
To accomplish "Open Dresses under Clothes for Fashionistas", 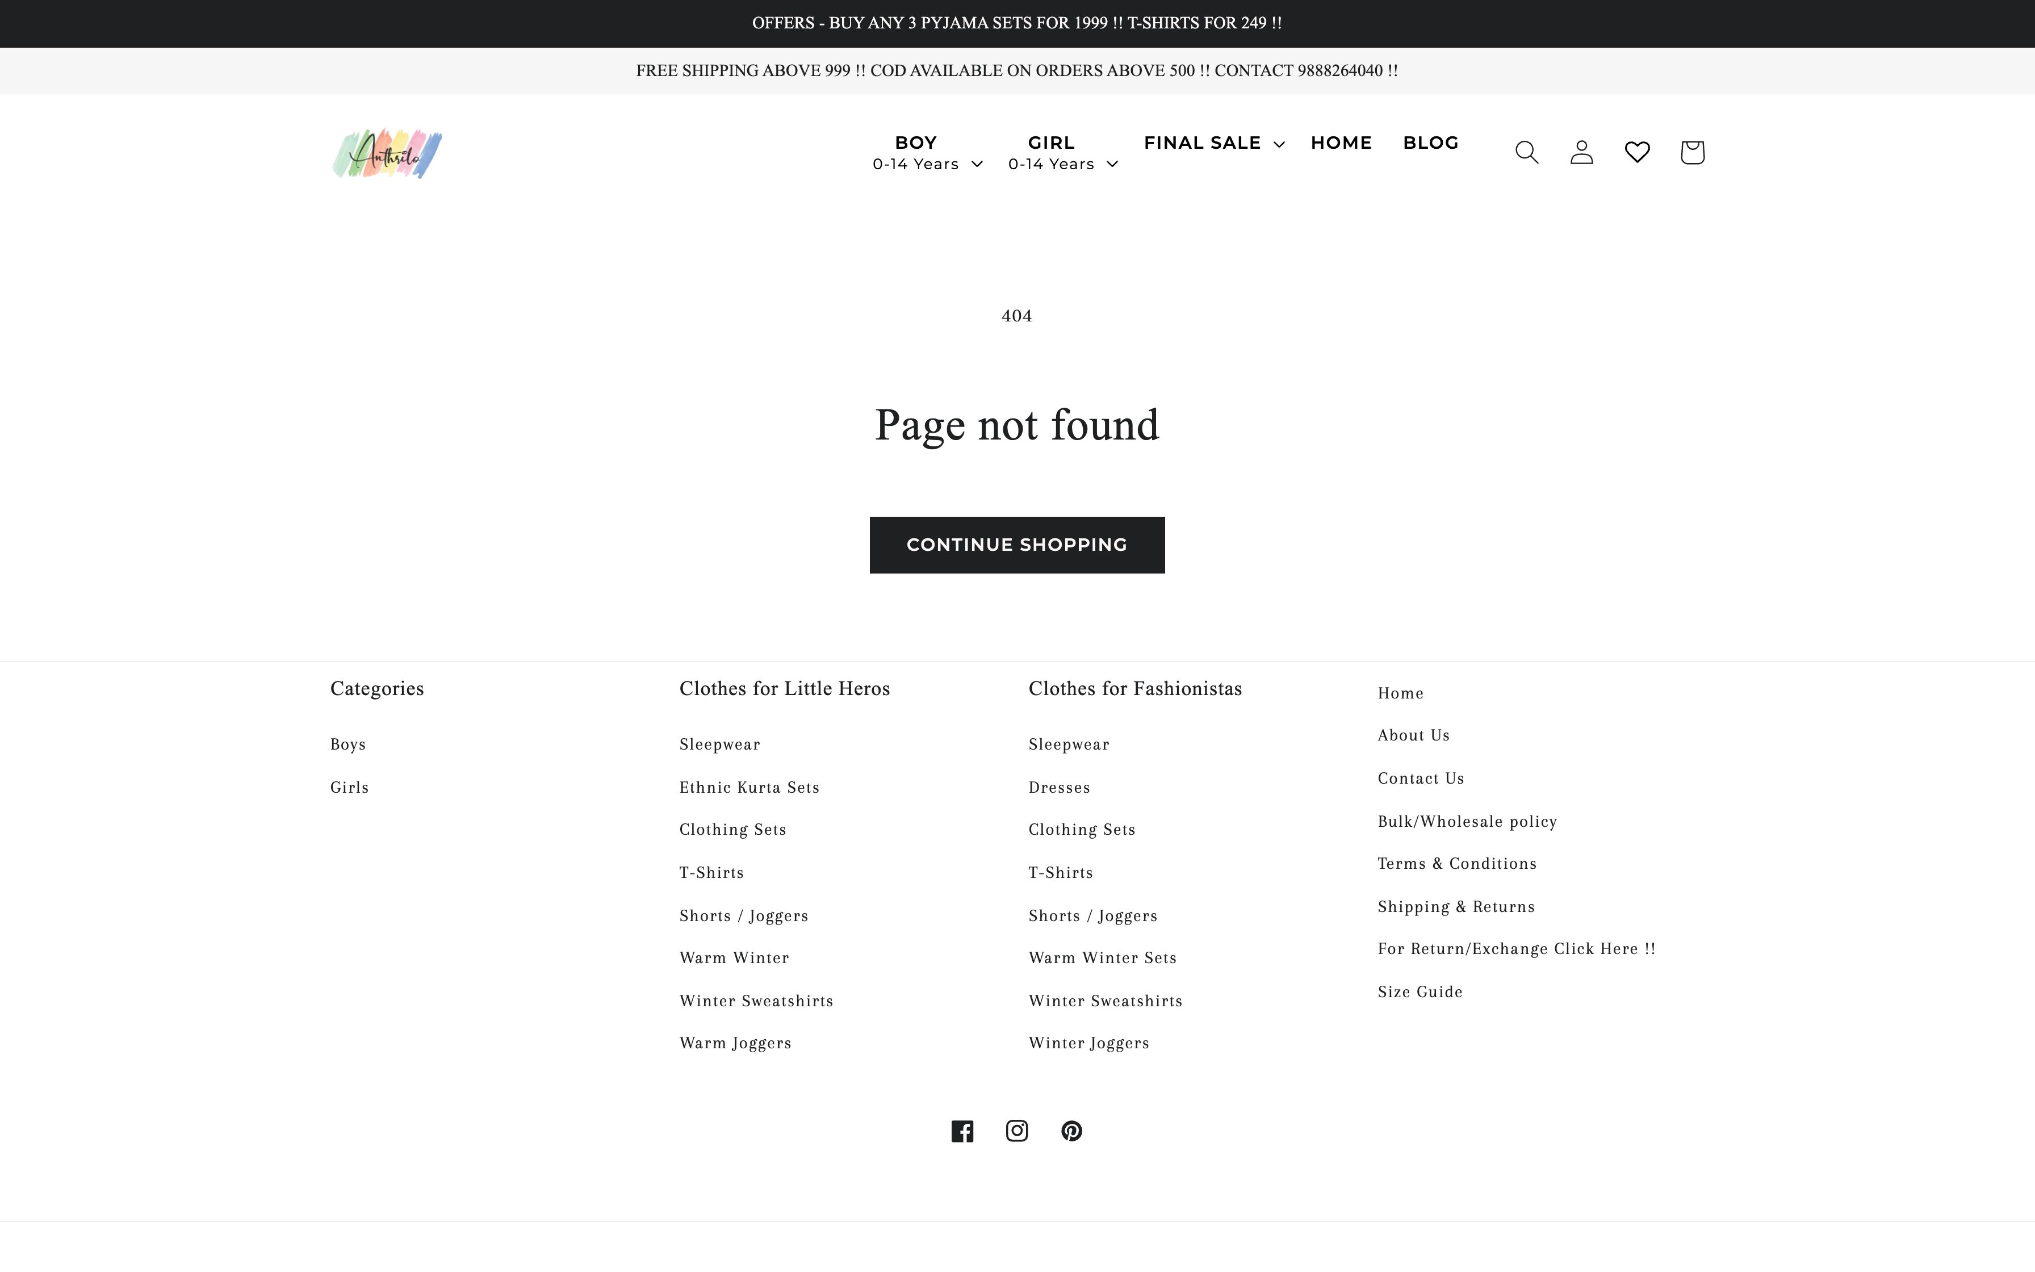I will (1059, 786).
